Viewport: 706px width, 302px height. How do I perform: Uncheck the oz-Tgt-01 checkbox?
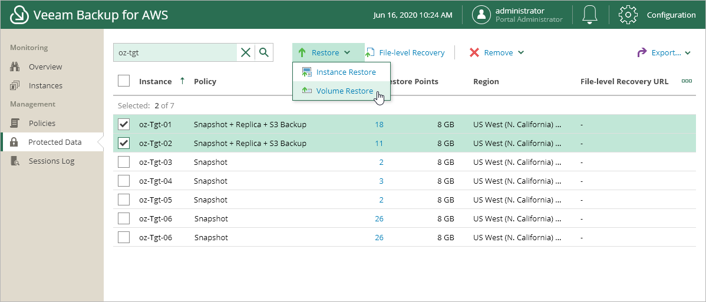click(123, 124)
